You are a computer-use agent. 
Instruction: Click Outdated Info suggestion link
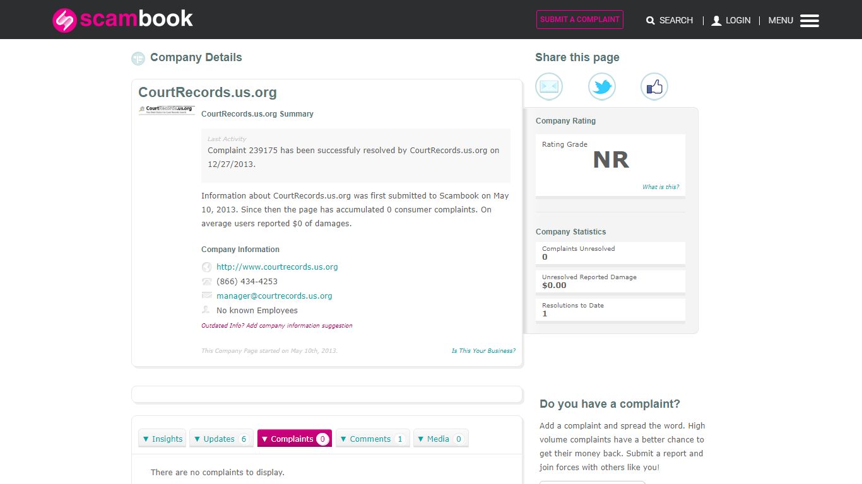(277, 326)
